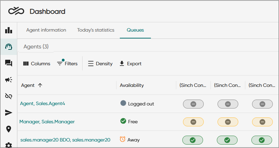Click the broken link sidebar icon
Screen dimensions: 279x148
coord(9,96)
